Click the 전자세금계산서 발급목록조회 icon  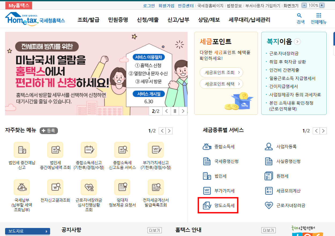coord(156,187)
